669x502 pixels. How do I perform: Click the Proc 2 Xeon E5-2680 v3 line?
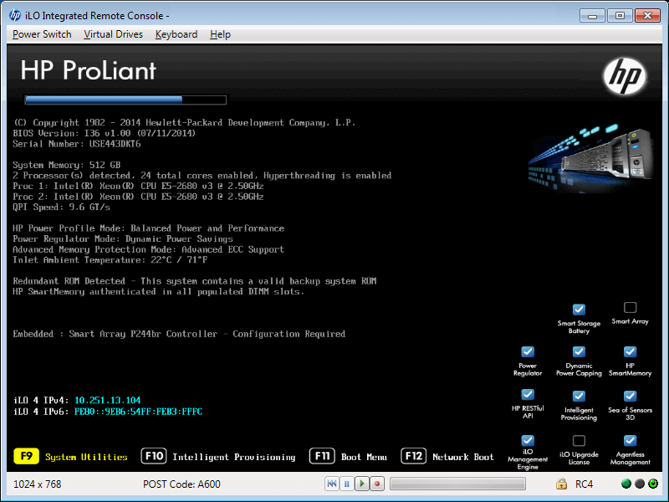(x=138, y=197)
